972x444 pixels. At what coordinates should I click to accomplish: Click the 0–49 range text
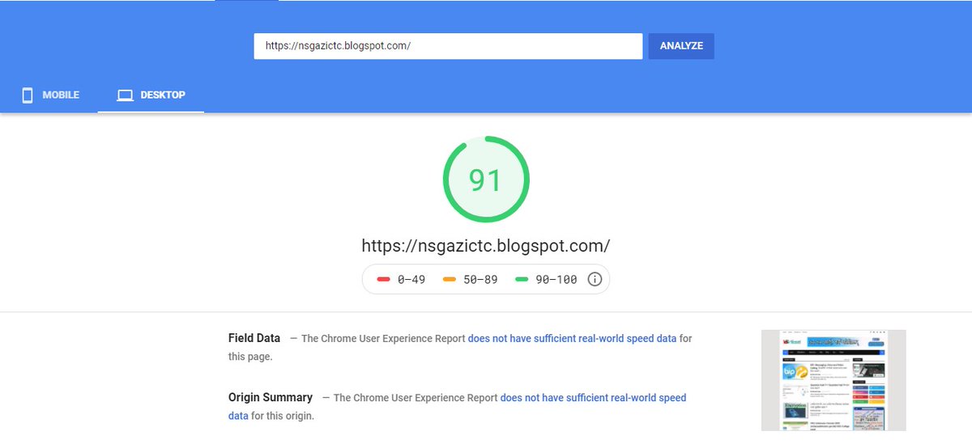[411, 280]
